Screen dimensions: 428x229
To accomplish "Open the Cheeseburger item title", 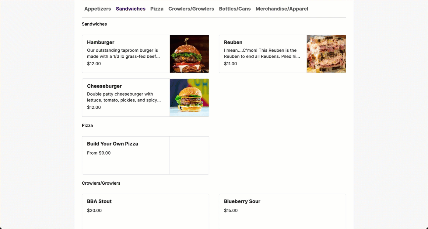I will tap(104, 86).
